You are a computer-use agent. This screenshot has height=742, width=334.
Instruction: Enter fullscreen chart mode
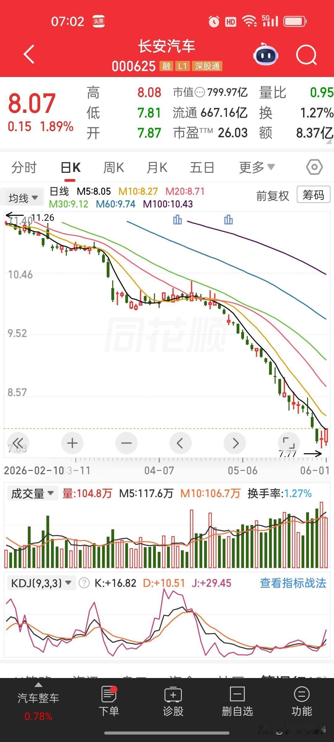pos(289,443)
